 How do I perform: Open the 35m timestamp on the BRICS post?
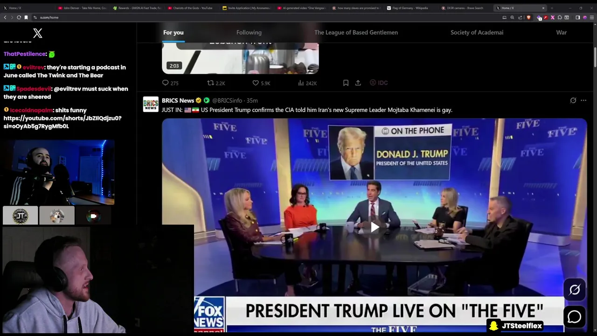pos(252,100)
